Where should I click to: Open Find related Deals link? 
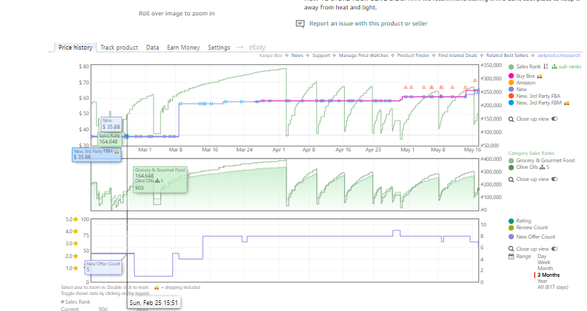[458, 56]
